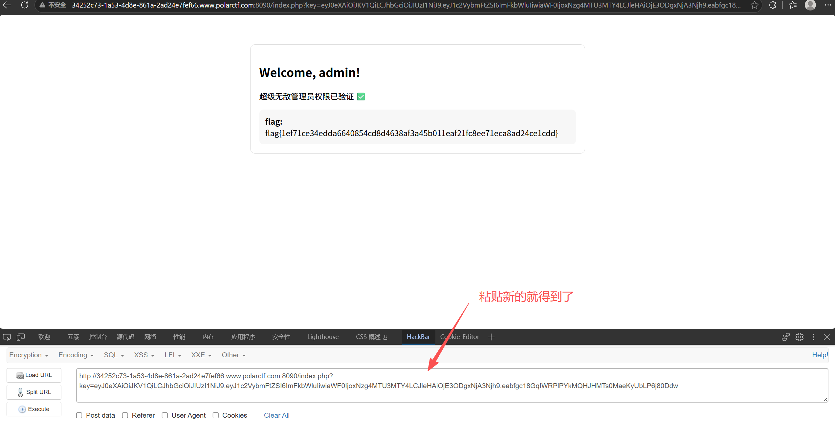Image resolution: width=835 pixels, height=439 pixels.
Task: Reload the page with the refresh icon
Action: (25, 5)
